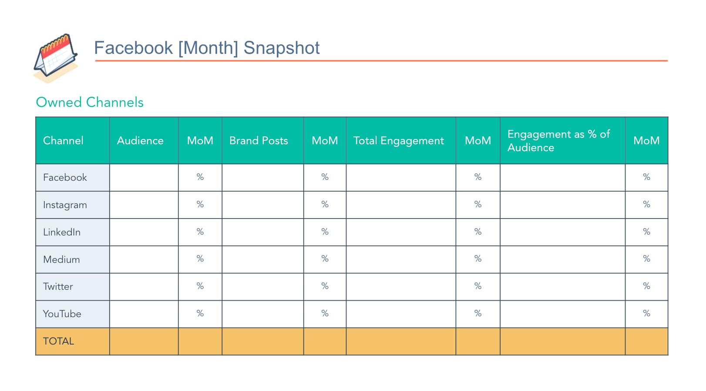Click the Total Engagement column header
The image size is (706, 391).
(398, 141)
